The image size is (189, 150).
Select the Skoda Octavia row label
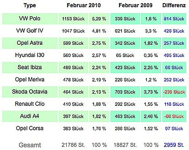30,92
